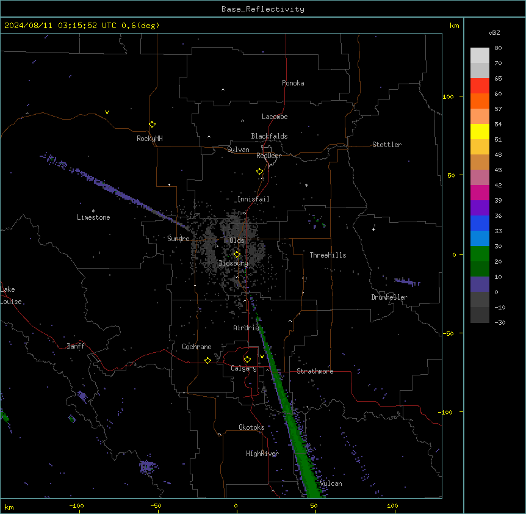The image size is (526, 514).
Task: Click the Ponoka city label
Action: click(293, 83)
